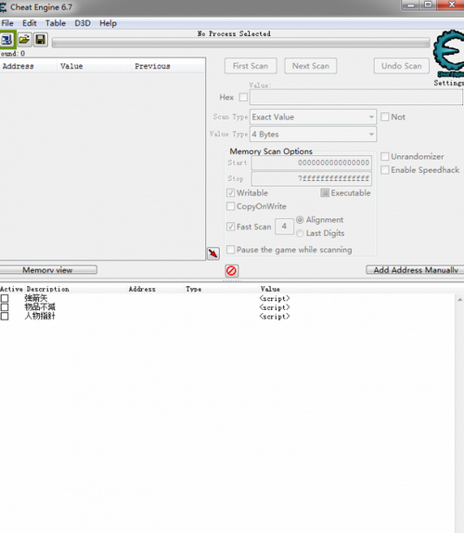The image size is (464, 533).
Task: Click the Undo Scan button
Action: 402,66
